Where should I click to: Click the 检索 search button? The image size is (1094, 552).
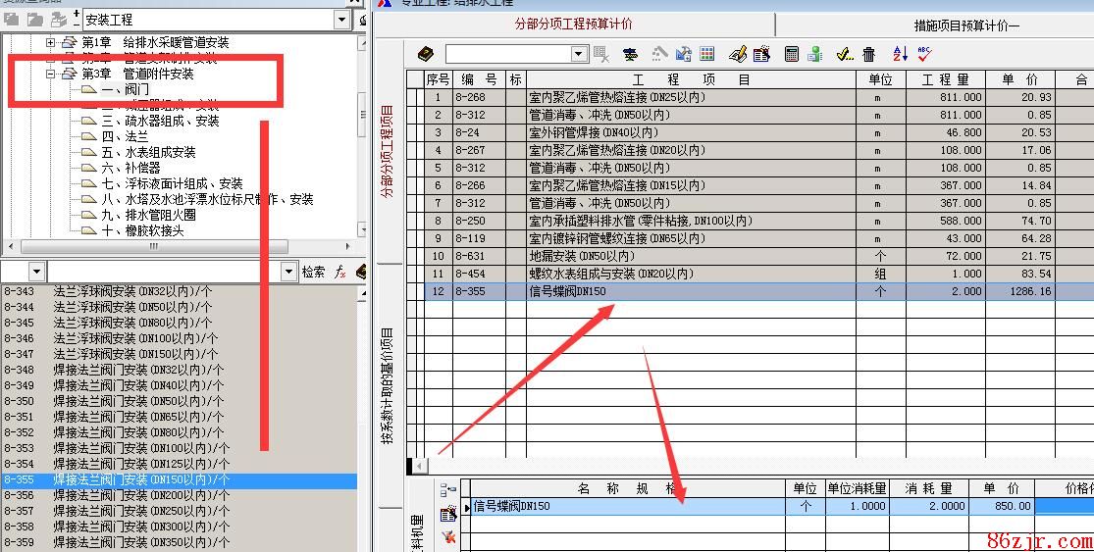click(x=313, y=272)
